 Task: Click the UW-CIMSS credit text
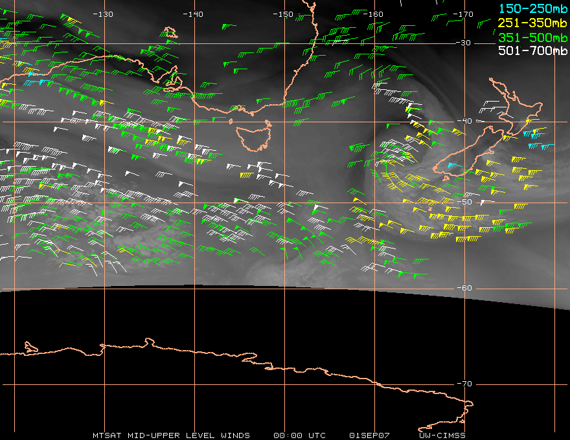[442, 435]
